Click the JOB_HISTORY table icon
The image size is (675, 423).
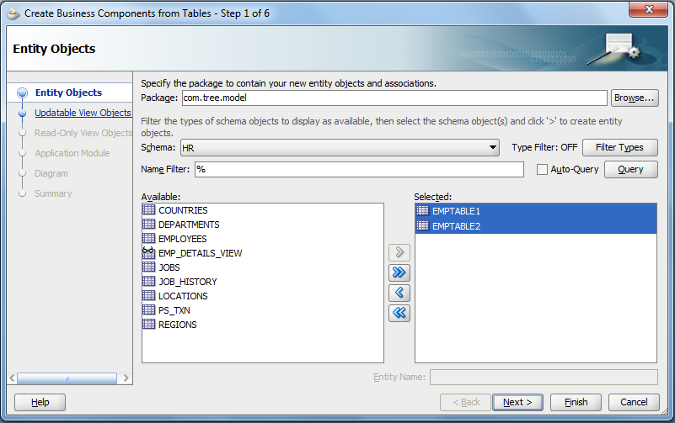pos(148,281)
